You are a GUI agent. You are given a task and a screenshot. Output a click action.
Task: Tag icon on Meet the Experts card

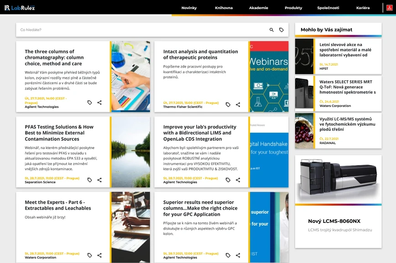pyautogui.click(x=90, y=255)
